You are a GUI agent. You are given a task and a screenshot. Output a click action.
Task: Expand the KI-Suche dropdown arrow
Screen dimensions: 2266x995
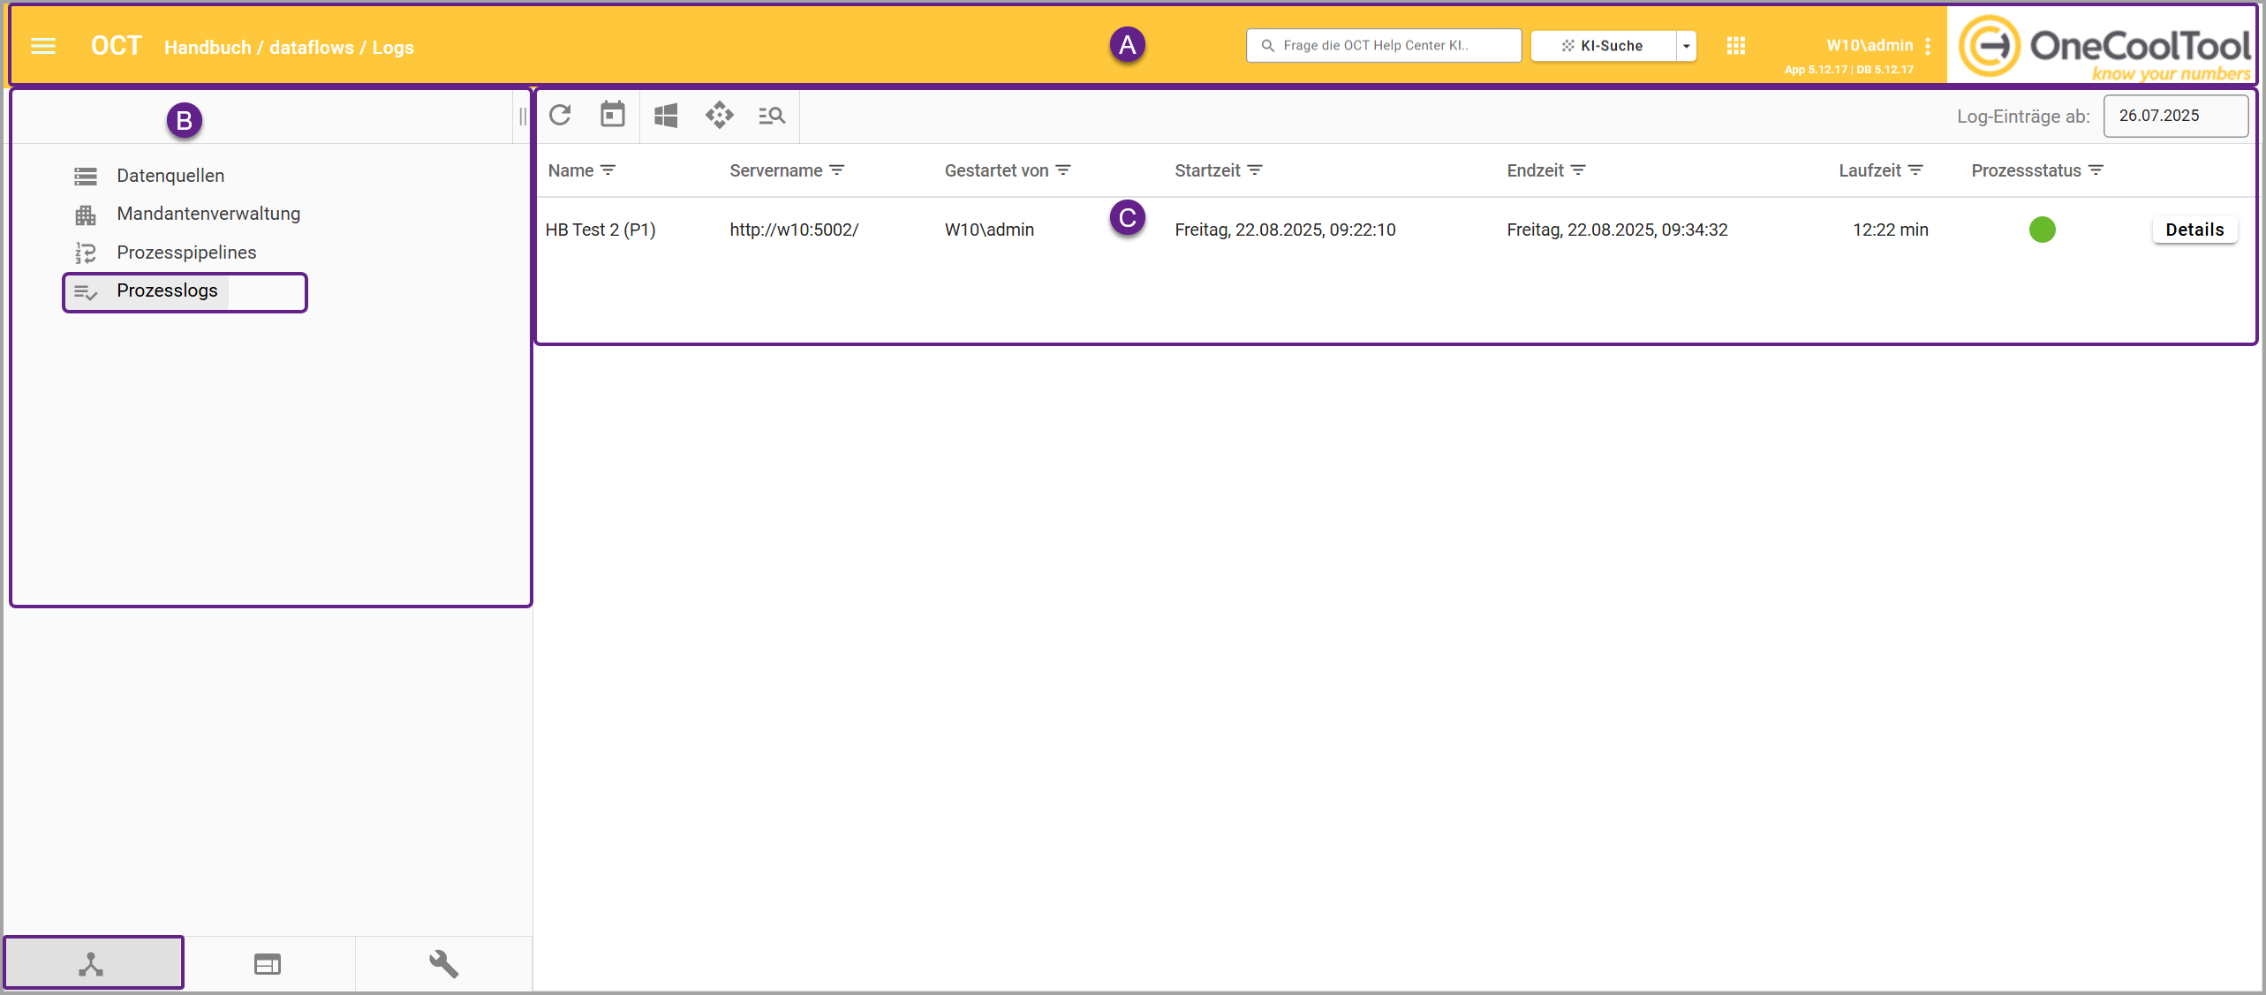[1686, 46]
